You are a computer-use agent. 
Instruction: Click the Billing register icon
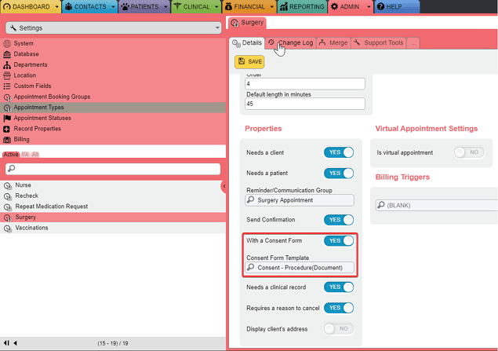pyautogui.click(x=7, y=140)
